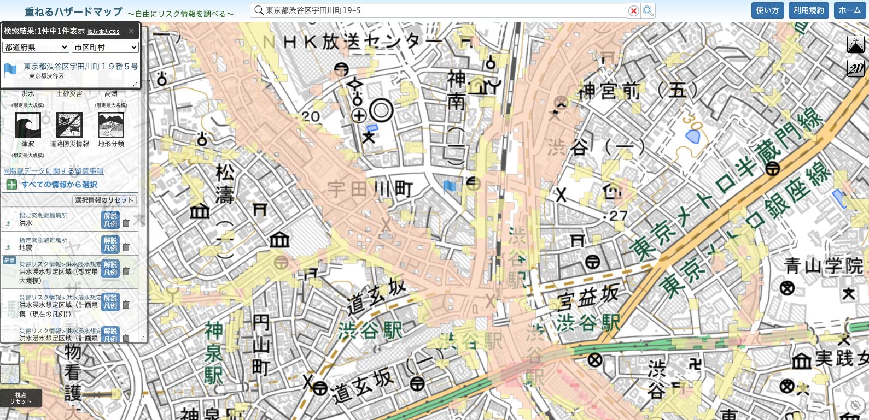Open the 使い方 help page
Viewport: 869px width, 420px height.
767,10
